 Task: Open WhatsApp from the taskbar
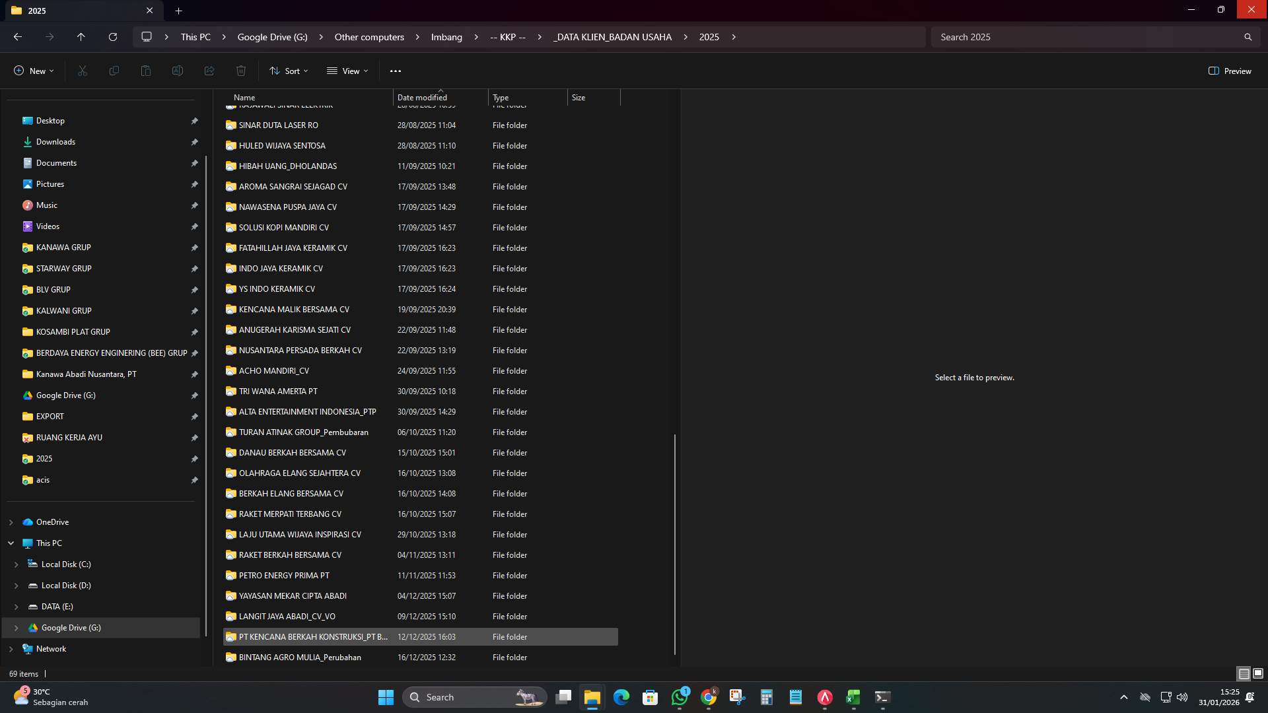[x=680, y=696]
